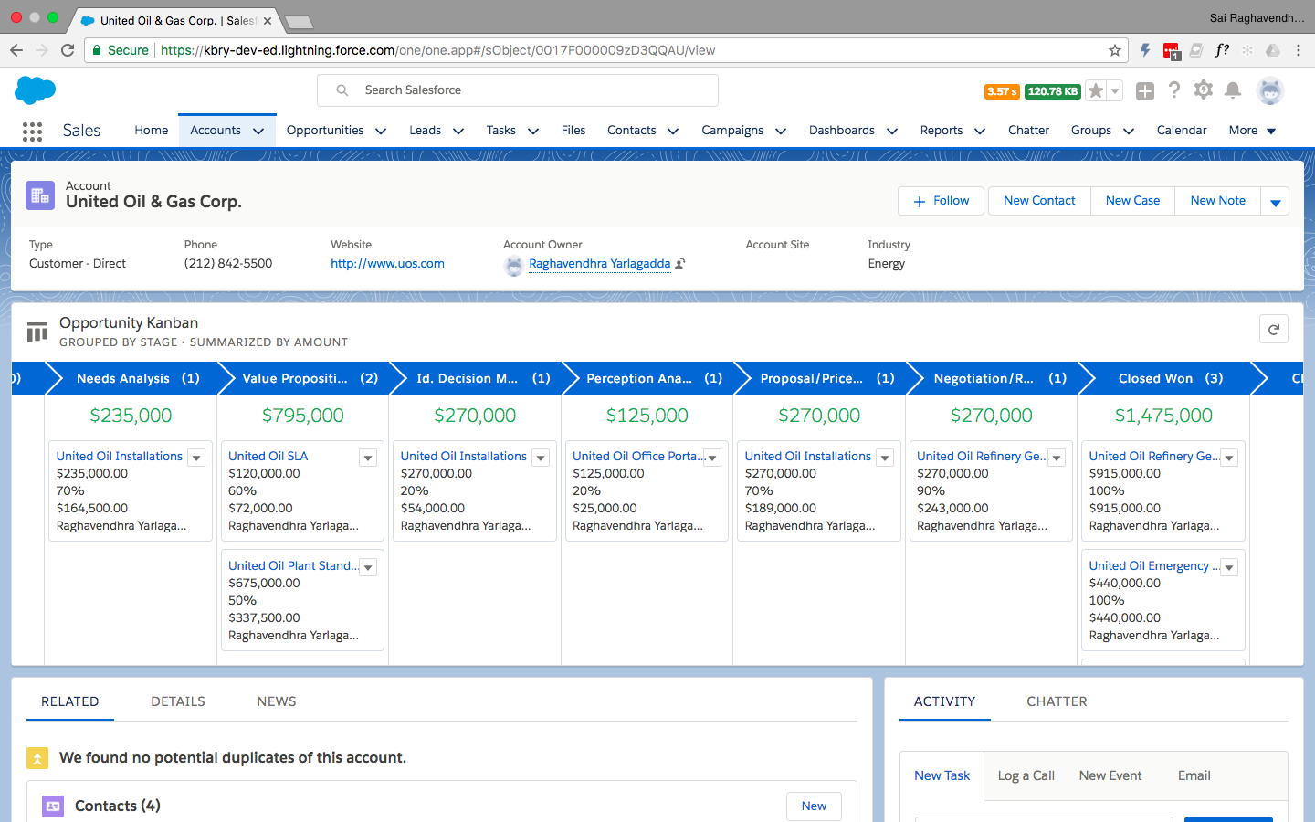Expand the Accounts tab dropdown arrow

258,132
